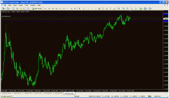Expand the Templates dropdown arrow

tap(151, 8)
